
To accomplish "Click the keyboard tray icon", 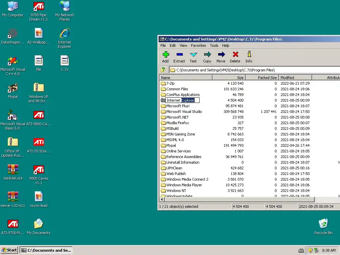I will pyautogui.click(x=301, y=251).
